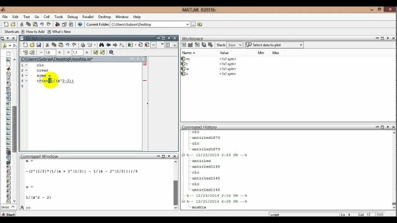
Task: Click the Open File folder icon in the main toolbar
Action: coord(13,24)
